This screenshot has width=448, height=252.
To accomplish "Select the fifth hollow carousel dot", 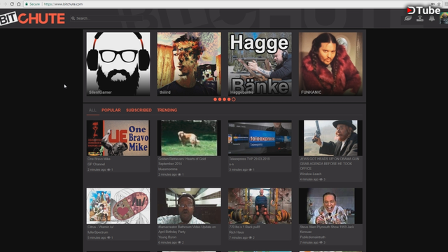I will 234,99.
